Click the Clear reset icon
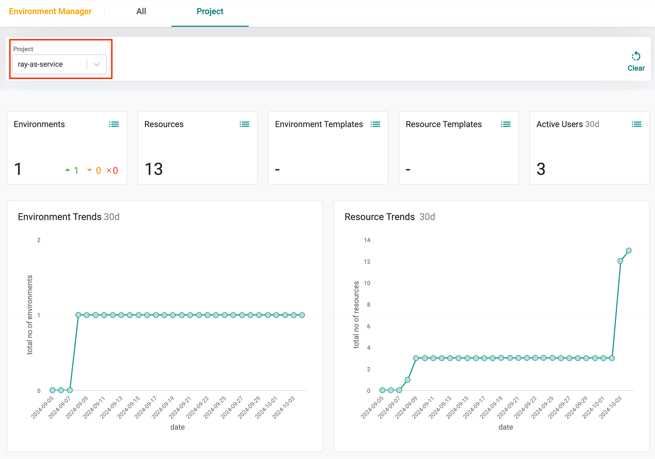Screen dimensions: 655x459 (x=636, y=56)
